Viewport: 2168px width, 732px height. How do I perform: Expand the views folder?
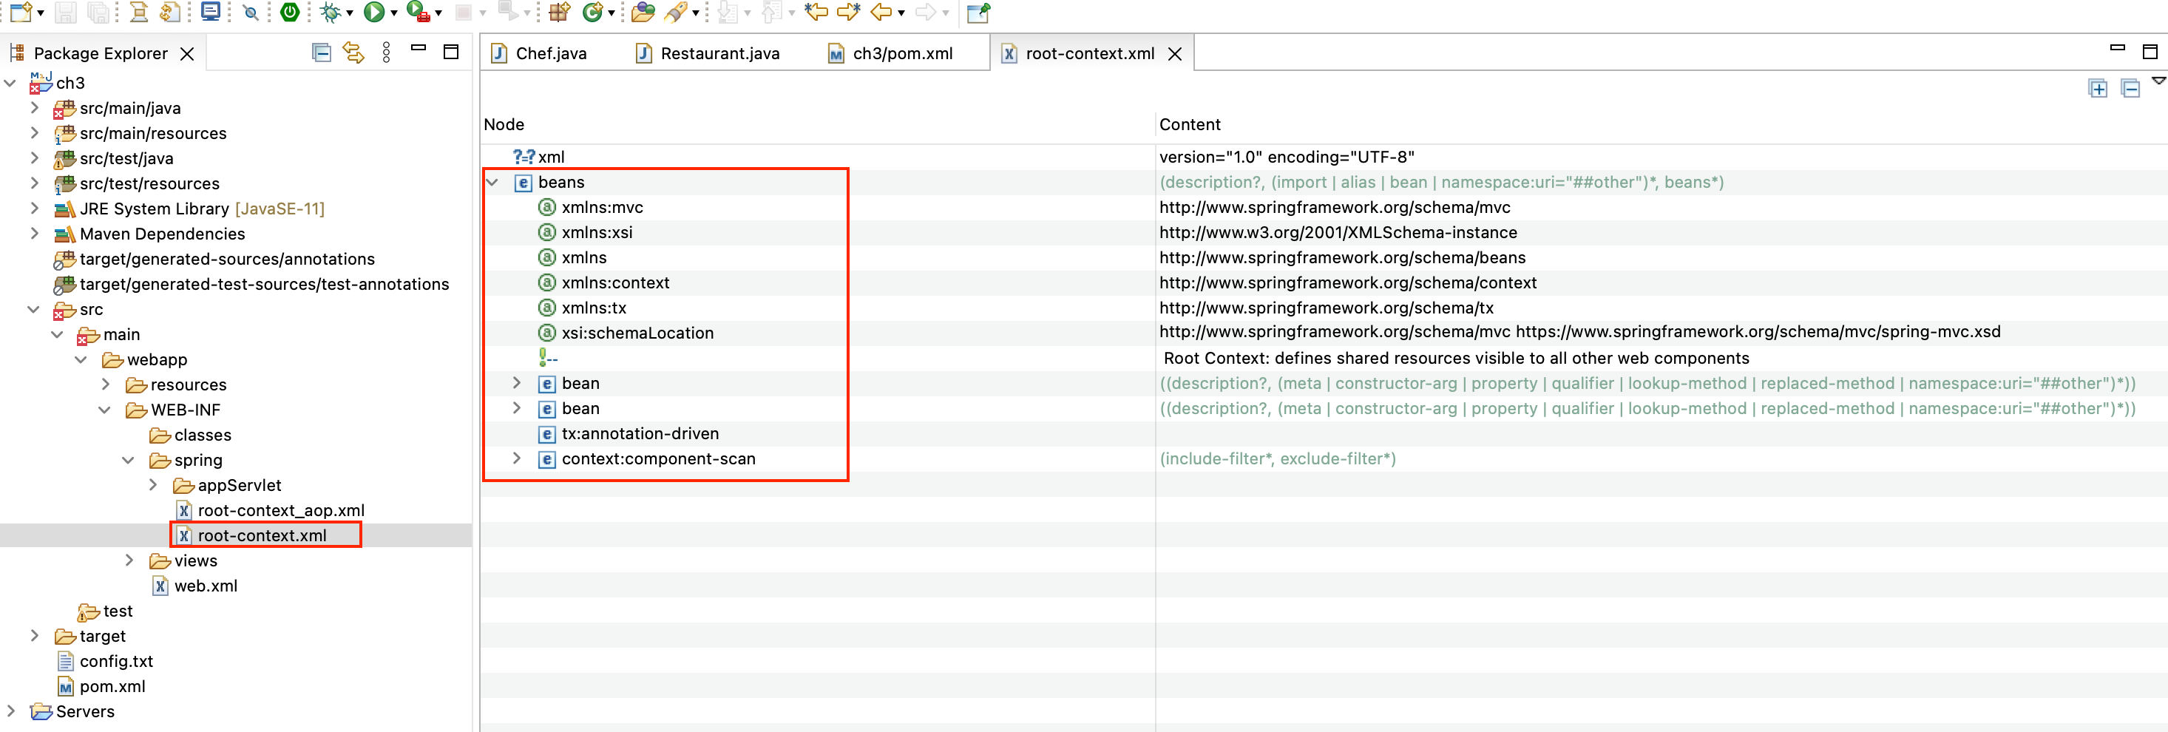point(129,560)
